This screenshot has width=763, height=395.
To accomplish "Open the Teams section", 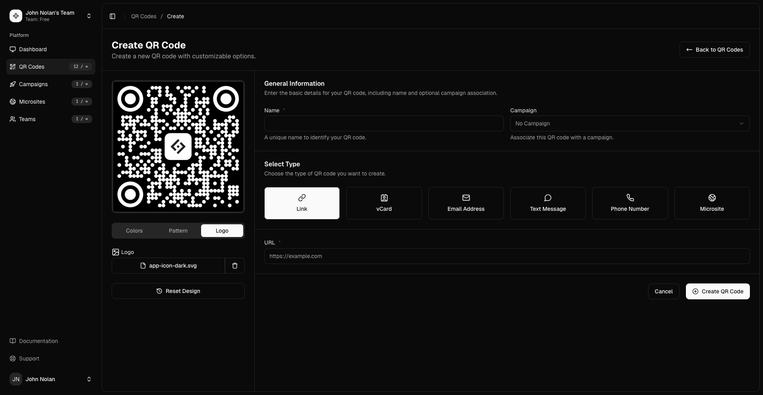I will click(27, 119).
